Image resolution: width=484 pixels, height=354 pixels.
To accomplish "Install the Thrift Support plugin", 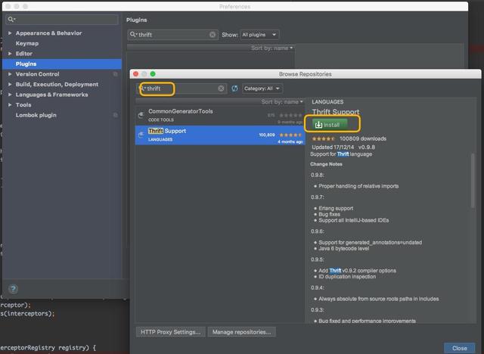I will coord(330,125).
